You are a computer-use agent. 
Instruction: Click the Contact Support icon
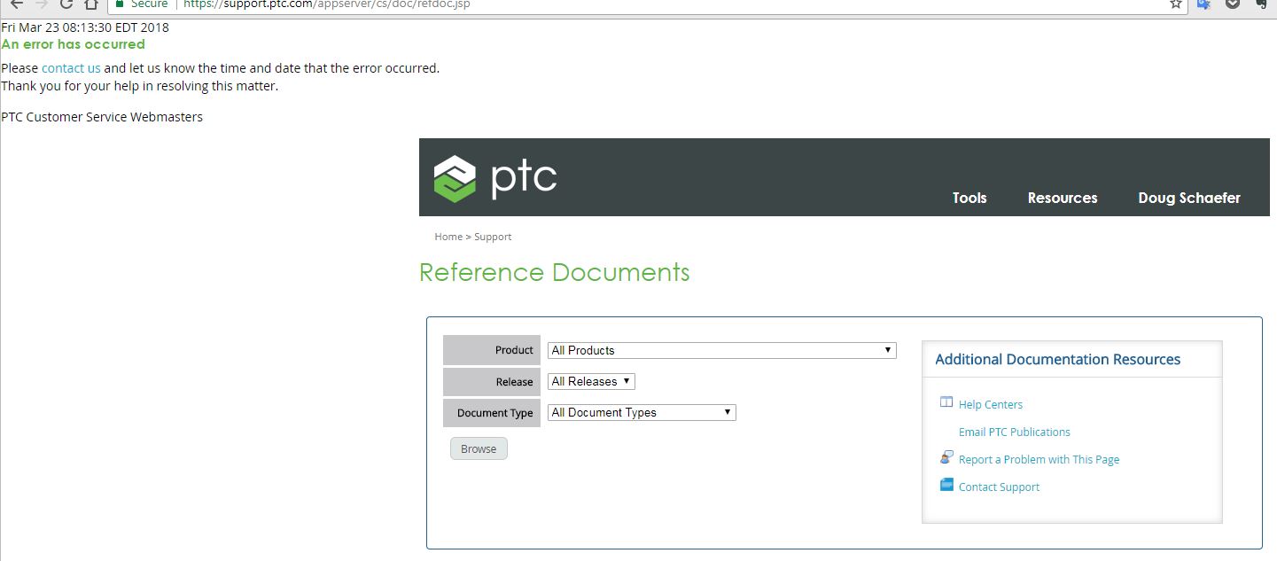click(x=946, y=485)
